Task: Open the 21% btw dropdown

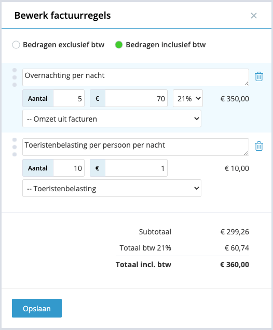Action: 188,98
